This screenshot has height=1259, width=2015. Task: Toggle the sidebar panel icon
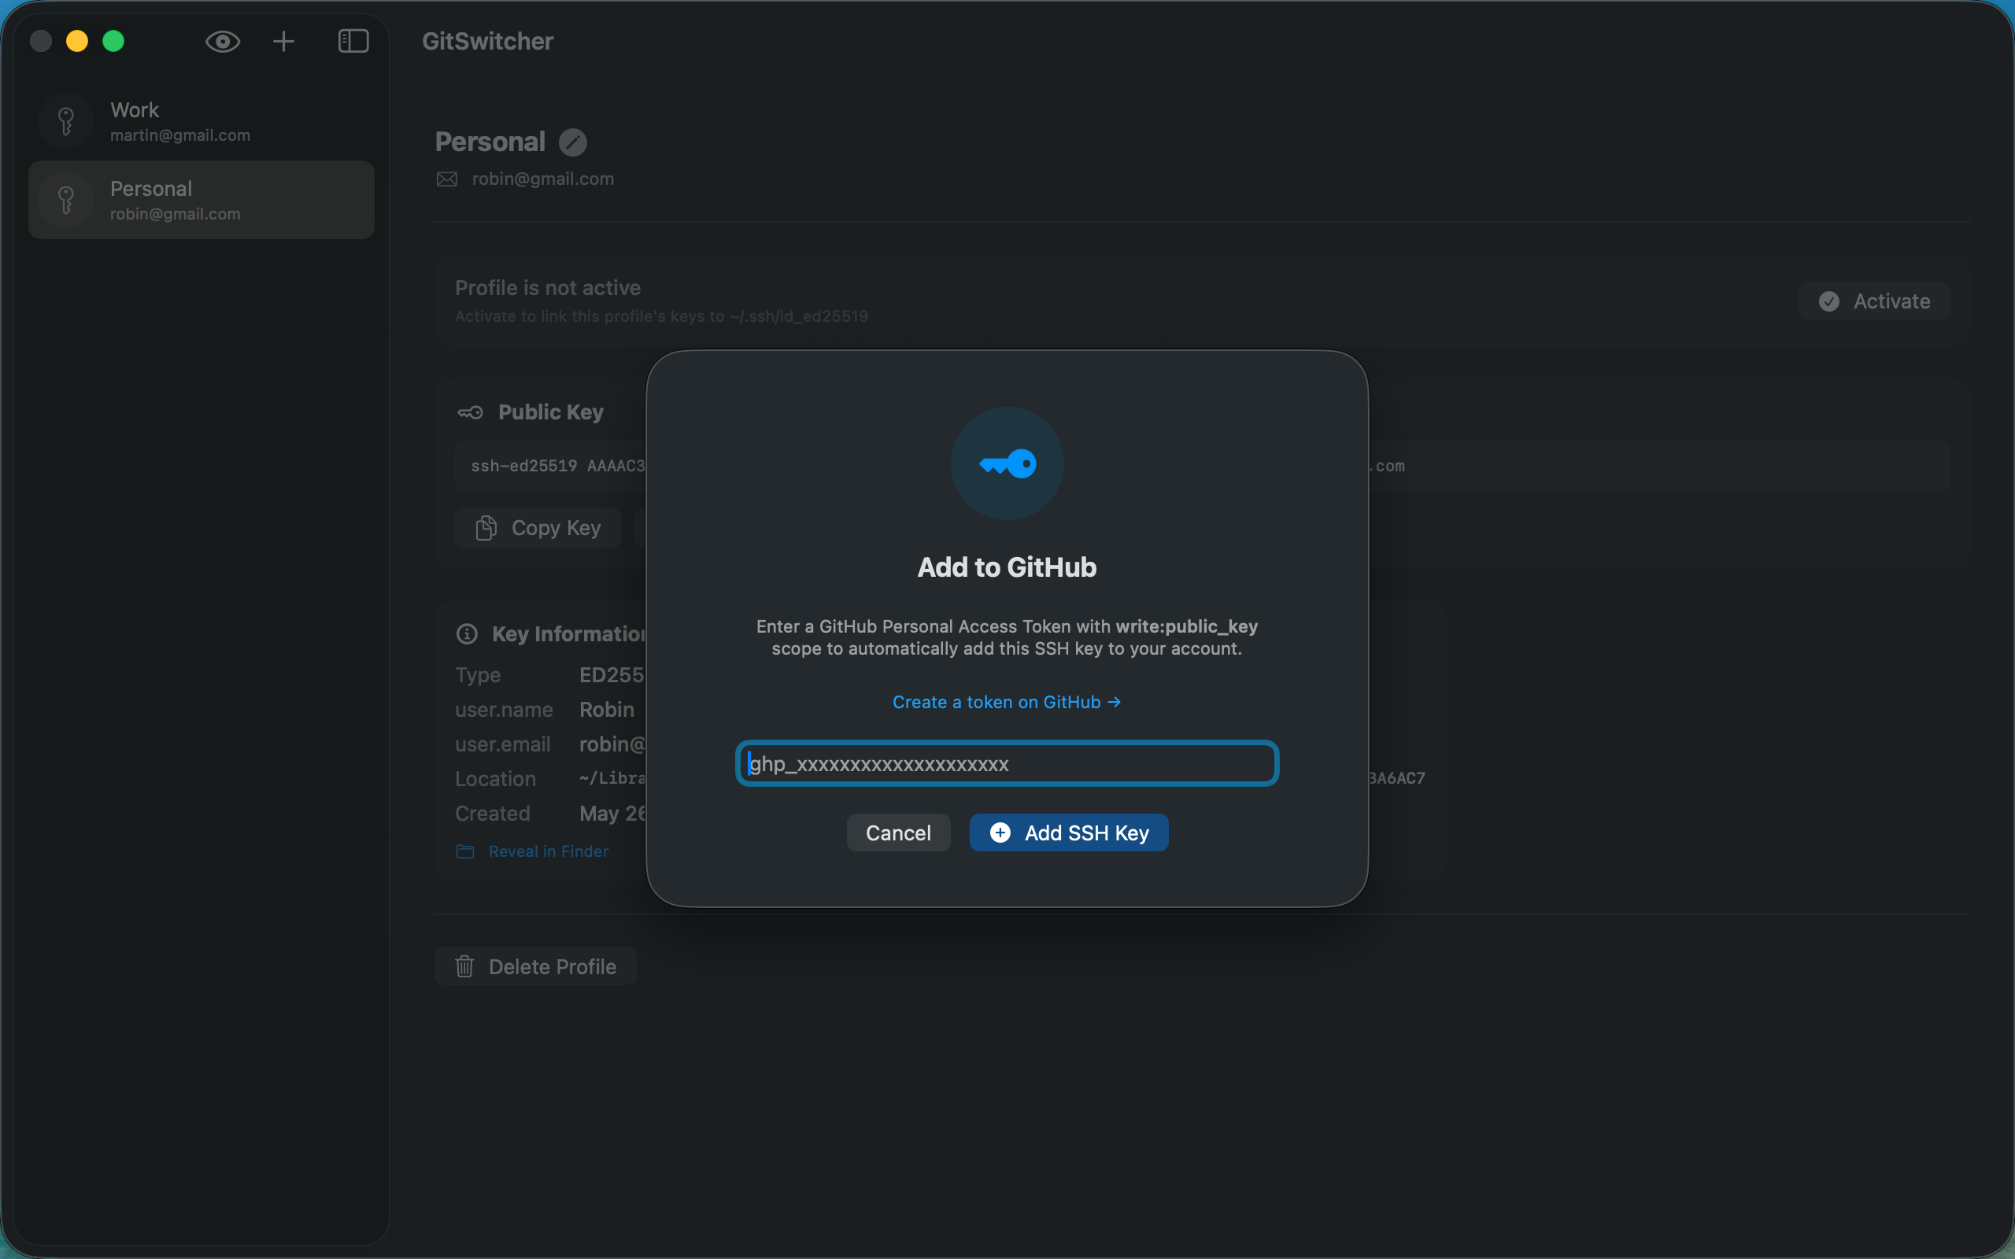click(353, 42)
